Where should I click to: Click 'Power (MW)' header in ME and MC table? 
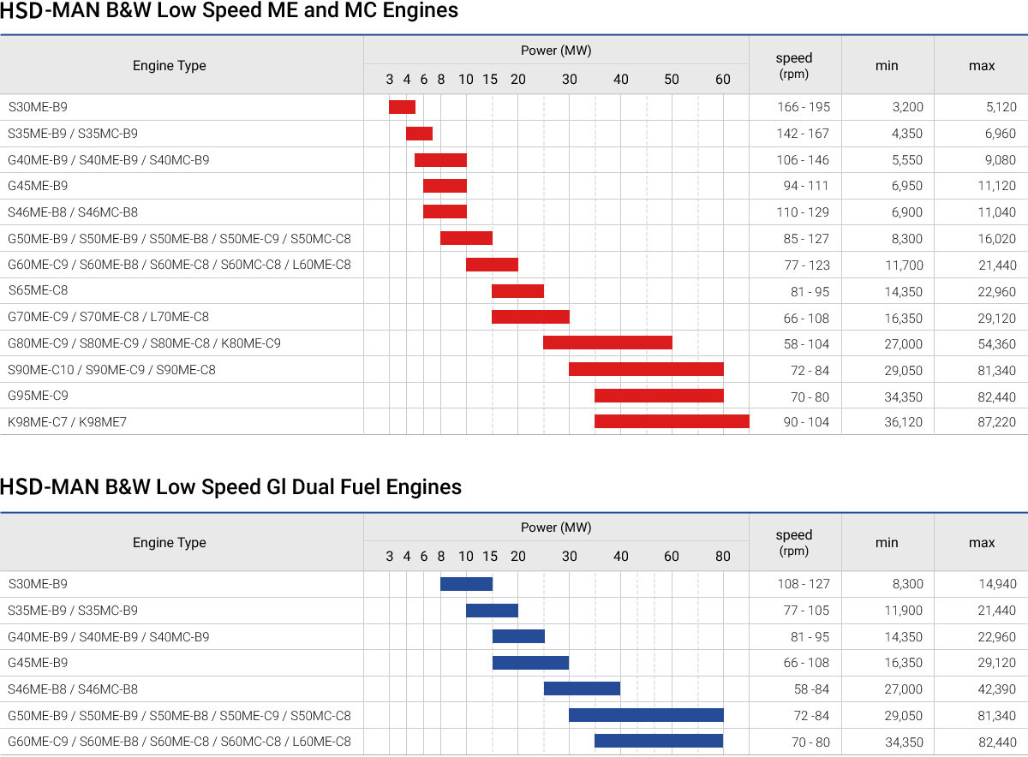pyautogui.click(x=556, y=51)
